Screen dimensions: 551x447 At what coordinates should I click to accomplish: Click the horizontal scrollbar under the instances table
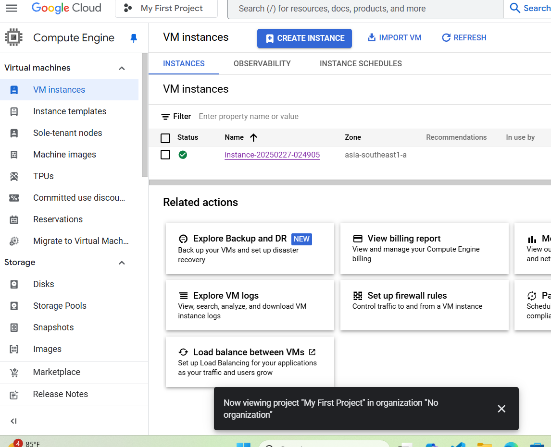[350, 182]
